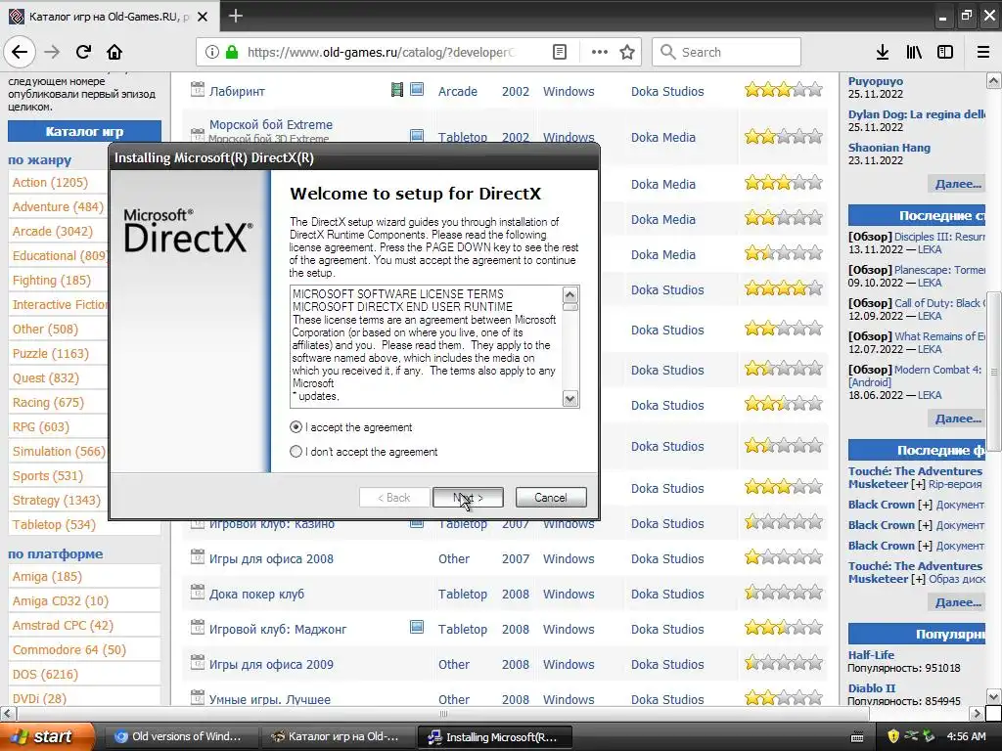Click Doka Studios in Лабиринт row
This screenshot has height=751, width=1002.
tap(667, 91)
